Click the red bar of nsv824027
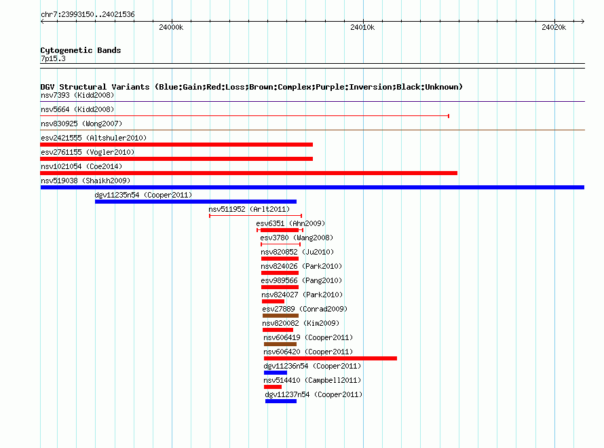The image size is (604, 448). coord(273,301)
